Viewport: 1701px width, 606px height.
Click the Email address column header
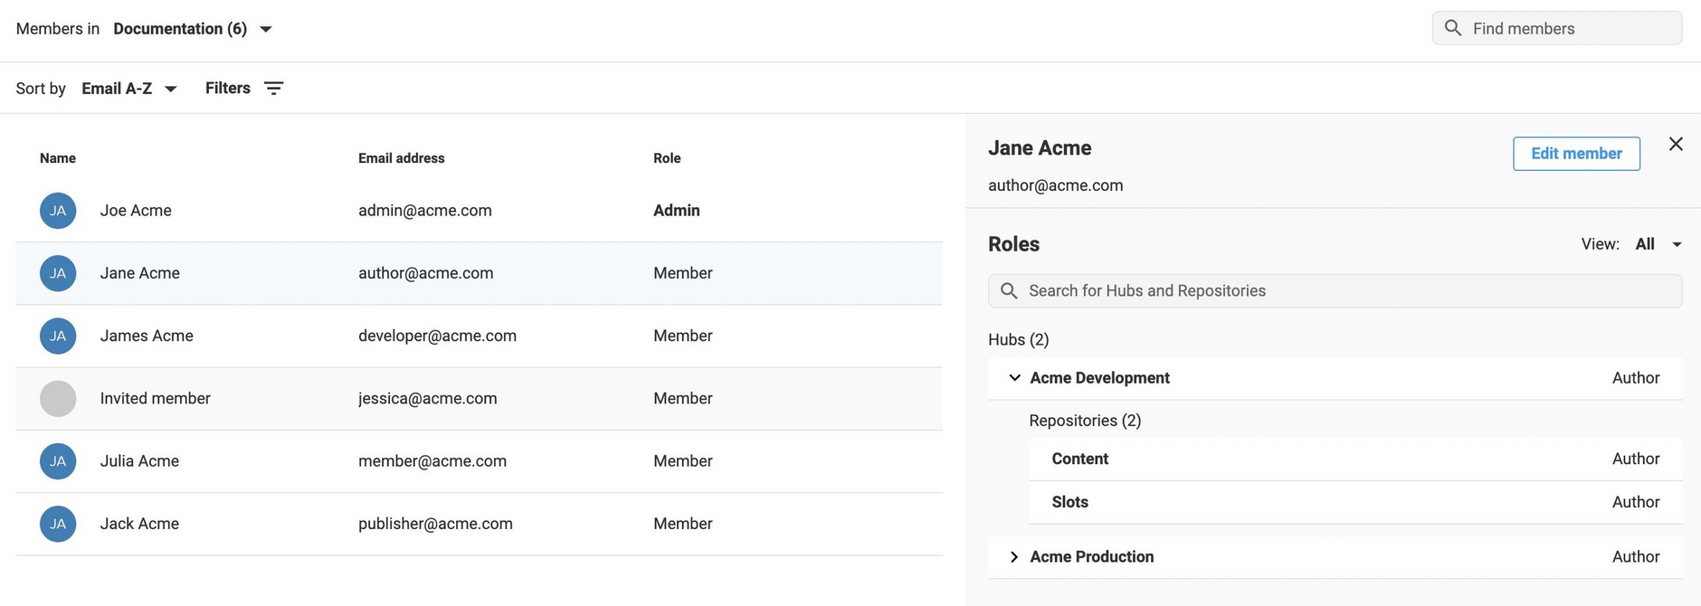[x=402, y=158]
